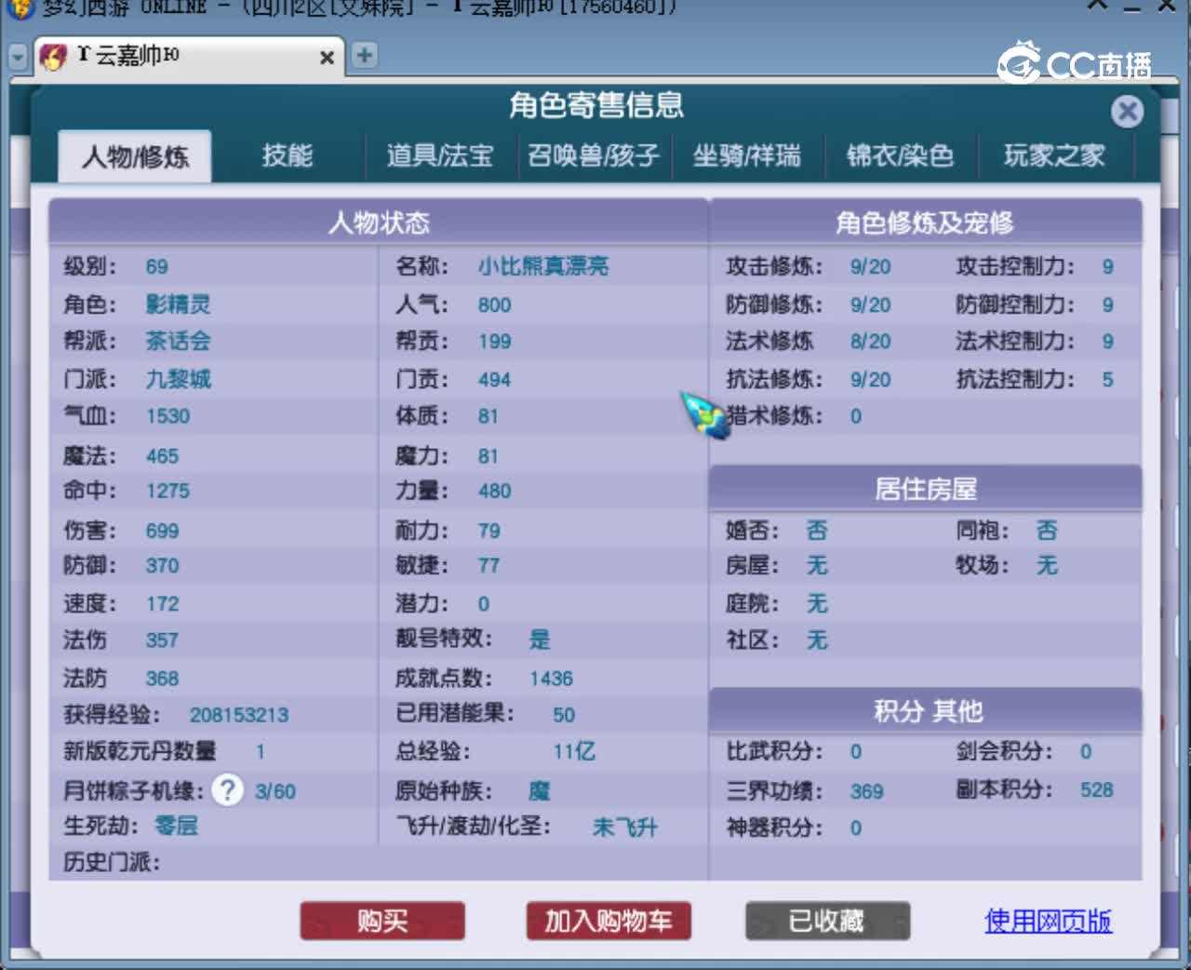Click the 月饼粽子机缘 value 3/60

coord(275,792)
